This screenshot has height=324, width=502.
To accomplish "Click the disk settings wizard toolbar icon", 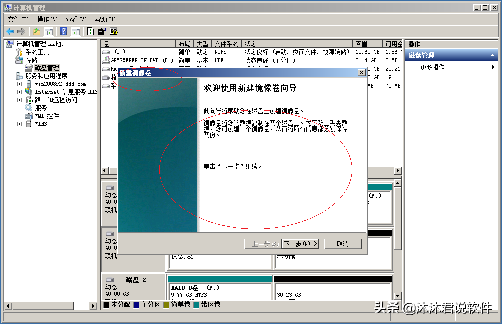I will coord(114,31).
